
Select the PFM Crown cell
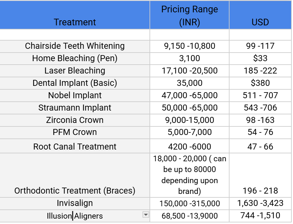click(75, 132)
